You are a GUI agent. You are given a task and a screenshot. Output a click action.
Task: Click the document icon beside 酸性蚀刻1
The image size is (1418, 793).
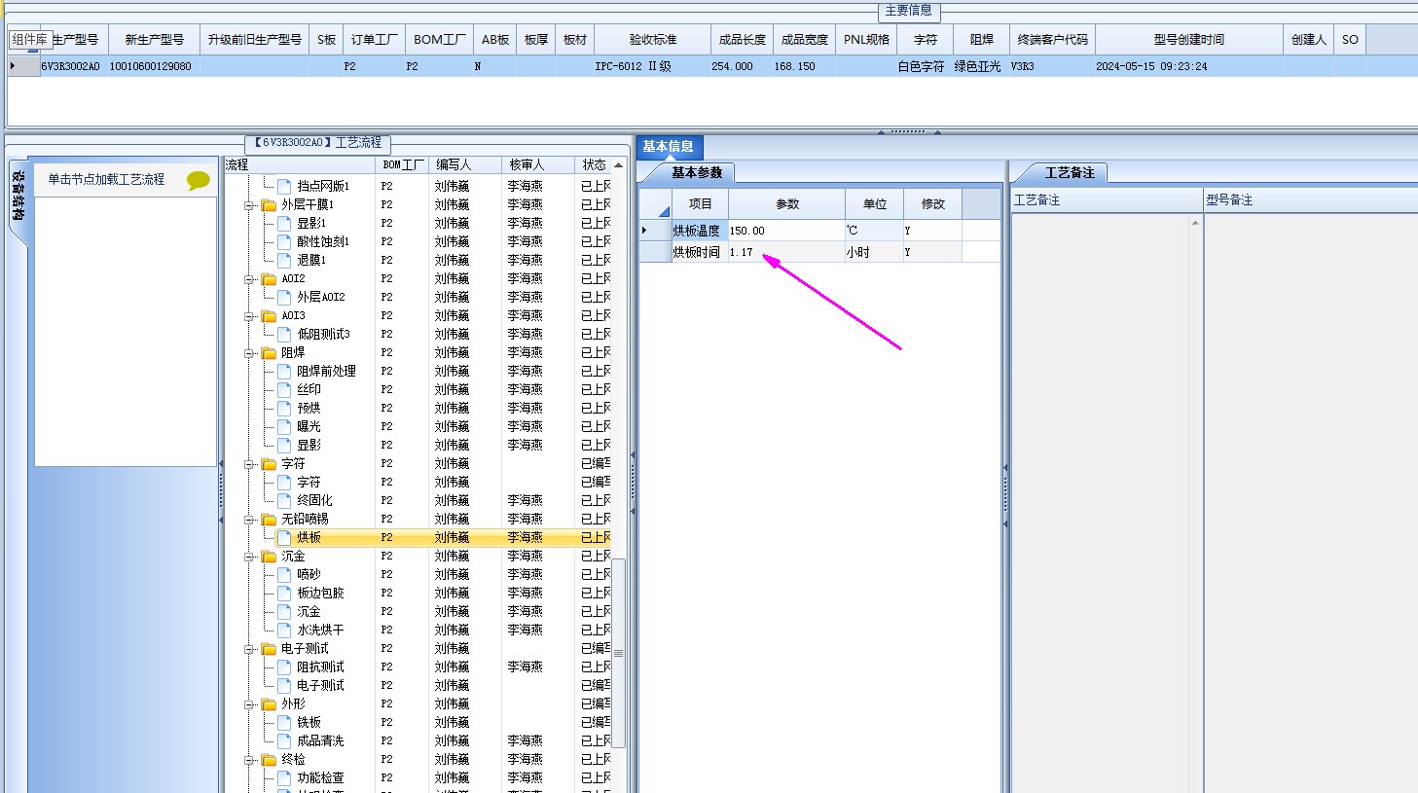pos(284,241)
